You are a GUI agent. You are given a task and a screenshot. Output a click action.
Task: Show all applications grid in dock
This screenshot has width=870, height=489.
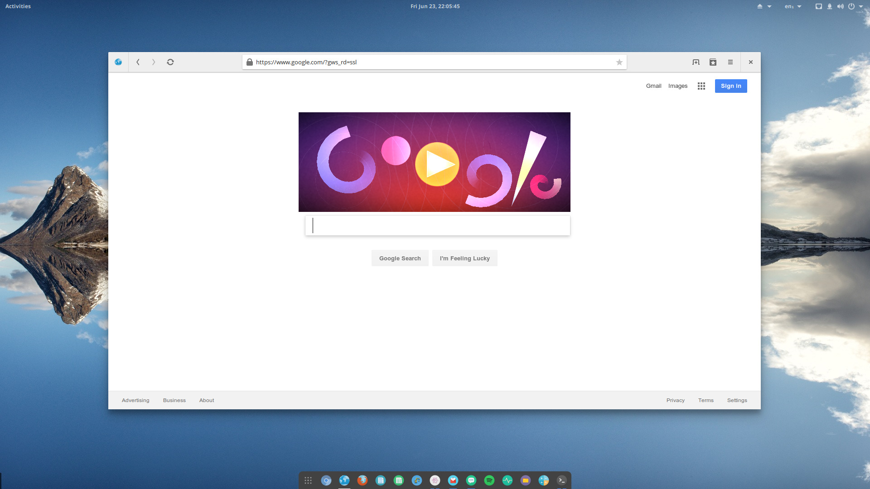coord(308,480)
